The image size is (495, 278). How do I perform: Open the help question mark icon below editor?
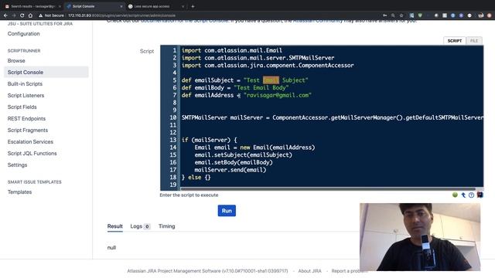[471, 195]
